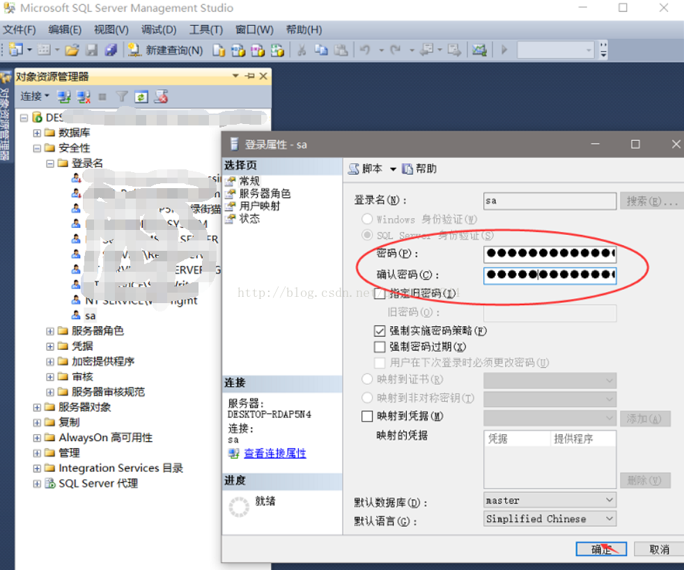Enable mapped to credential (映射到凭据) checkbox
Image resolution: width=684 pixels, height=570 pixels.
pyautogui.click(x=367, y=417)
